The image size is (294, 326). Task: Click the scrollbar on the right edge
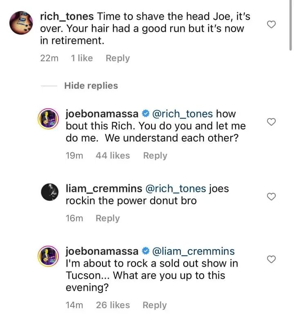coord(291,25)
